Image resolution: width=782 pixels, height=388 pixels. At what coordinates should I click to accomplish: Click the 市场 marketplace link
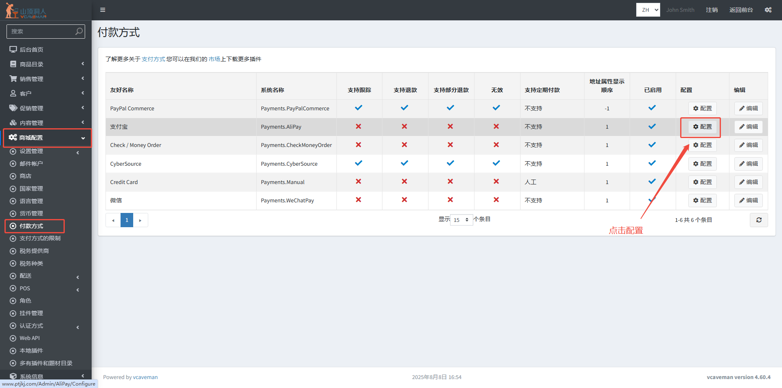coord(214,59)
